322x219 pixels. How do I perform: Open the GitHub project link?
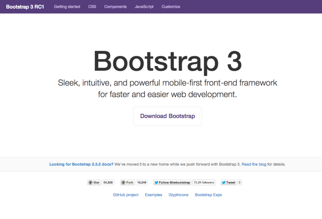126,195
